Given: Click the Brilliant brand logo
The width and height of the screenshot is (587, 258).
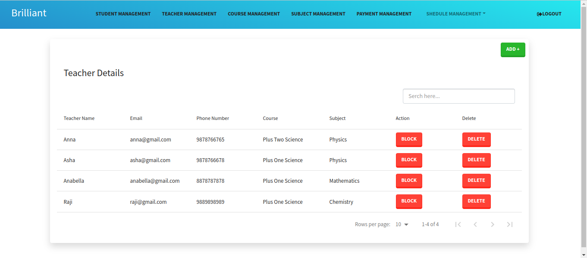Looking at the screenshot, I should click(29, 13).
